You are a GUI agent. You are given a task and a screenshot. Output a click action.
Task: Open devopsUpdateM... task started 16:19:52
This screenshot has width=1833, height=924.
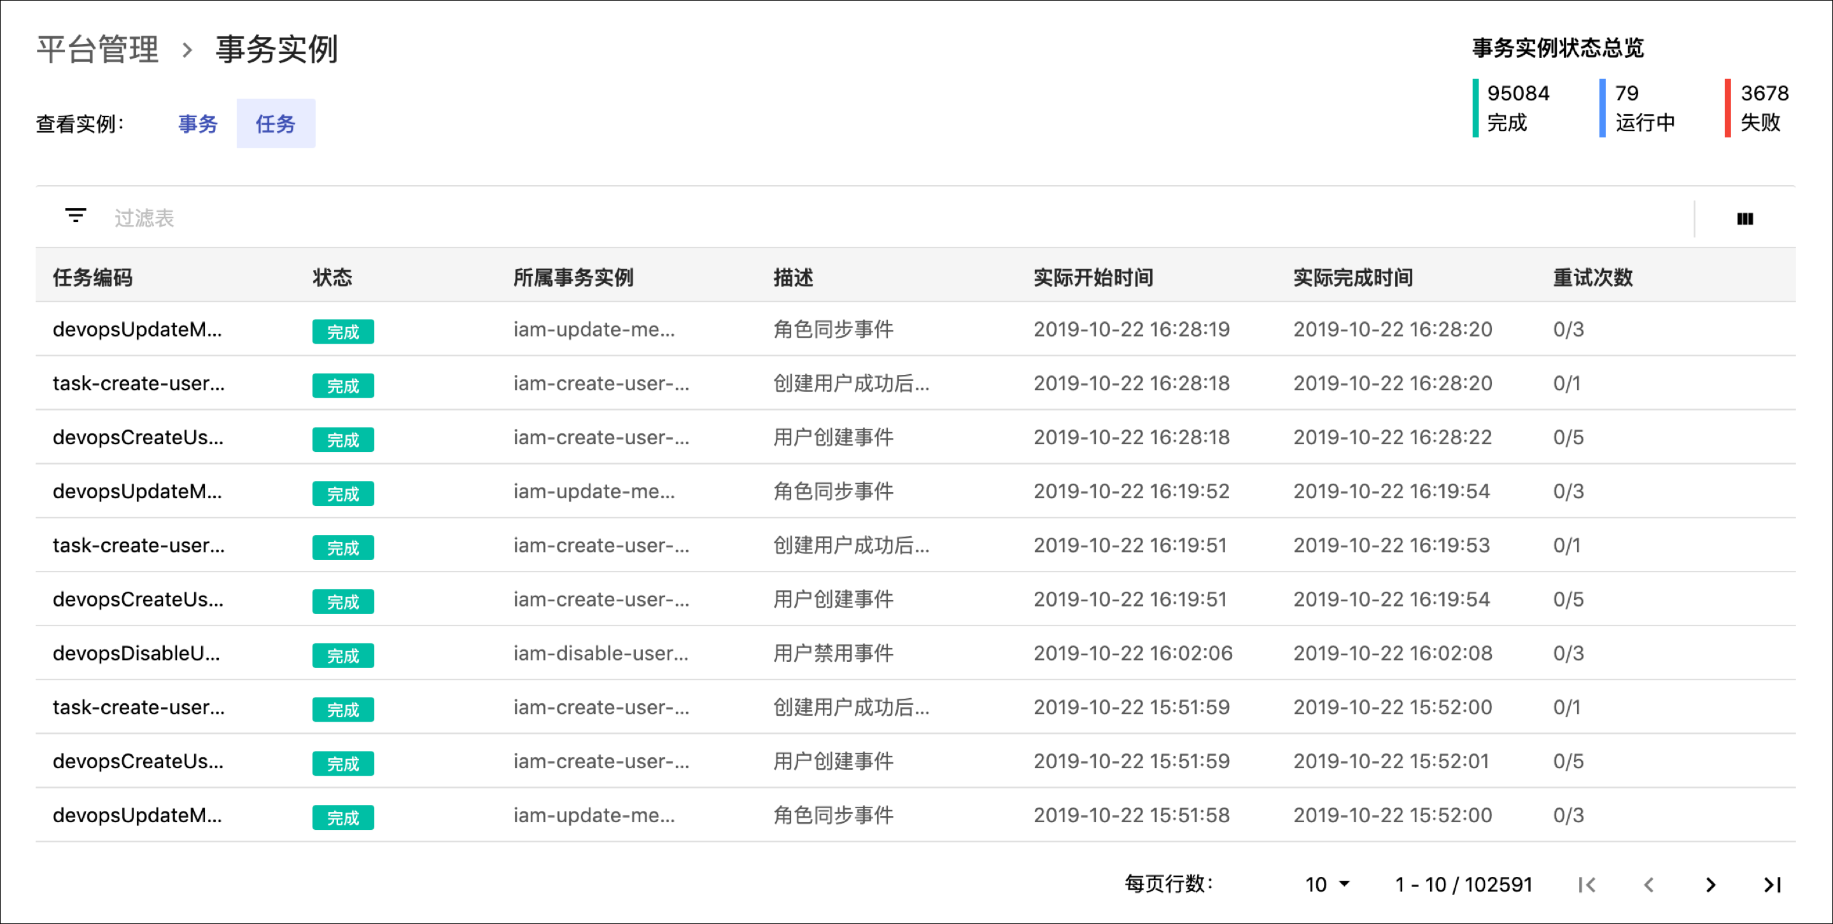(137, 491)
